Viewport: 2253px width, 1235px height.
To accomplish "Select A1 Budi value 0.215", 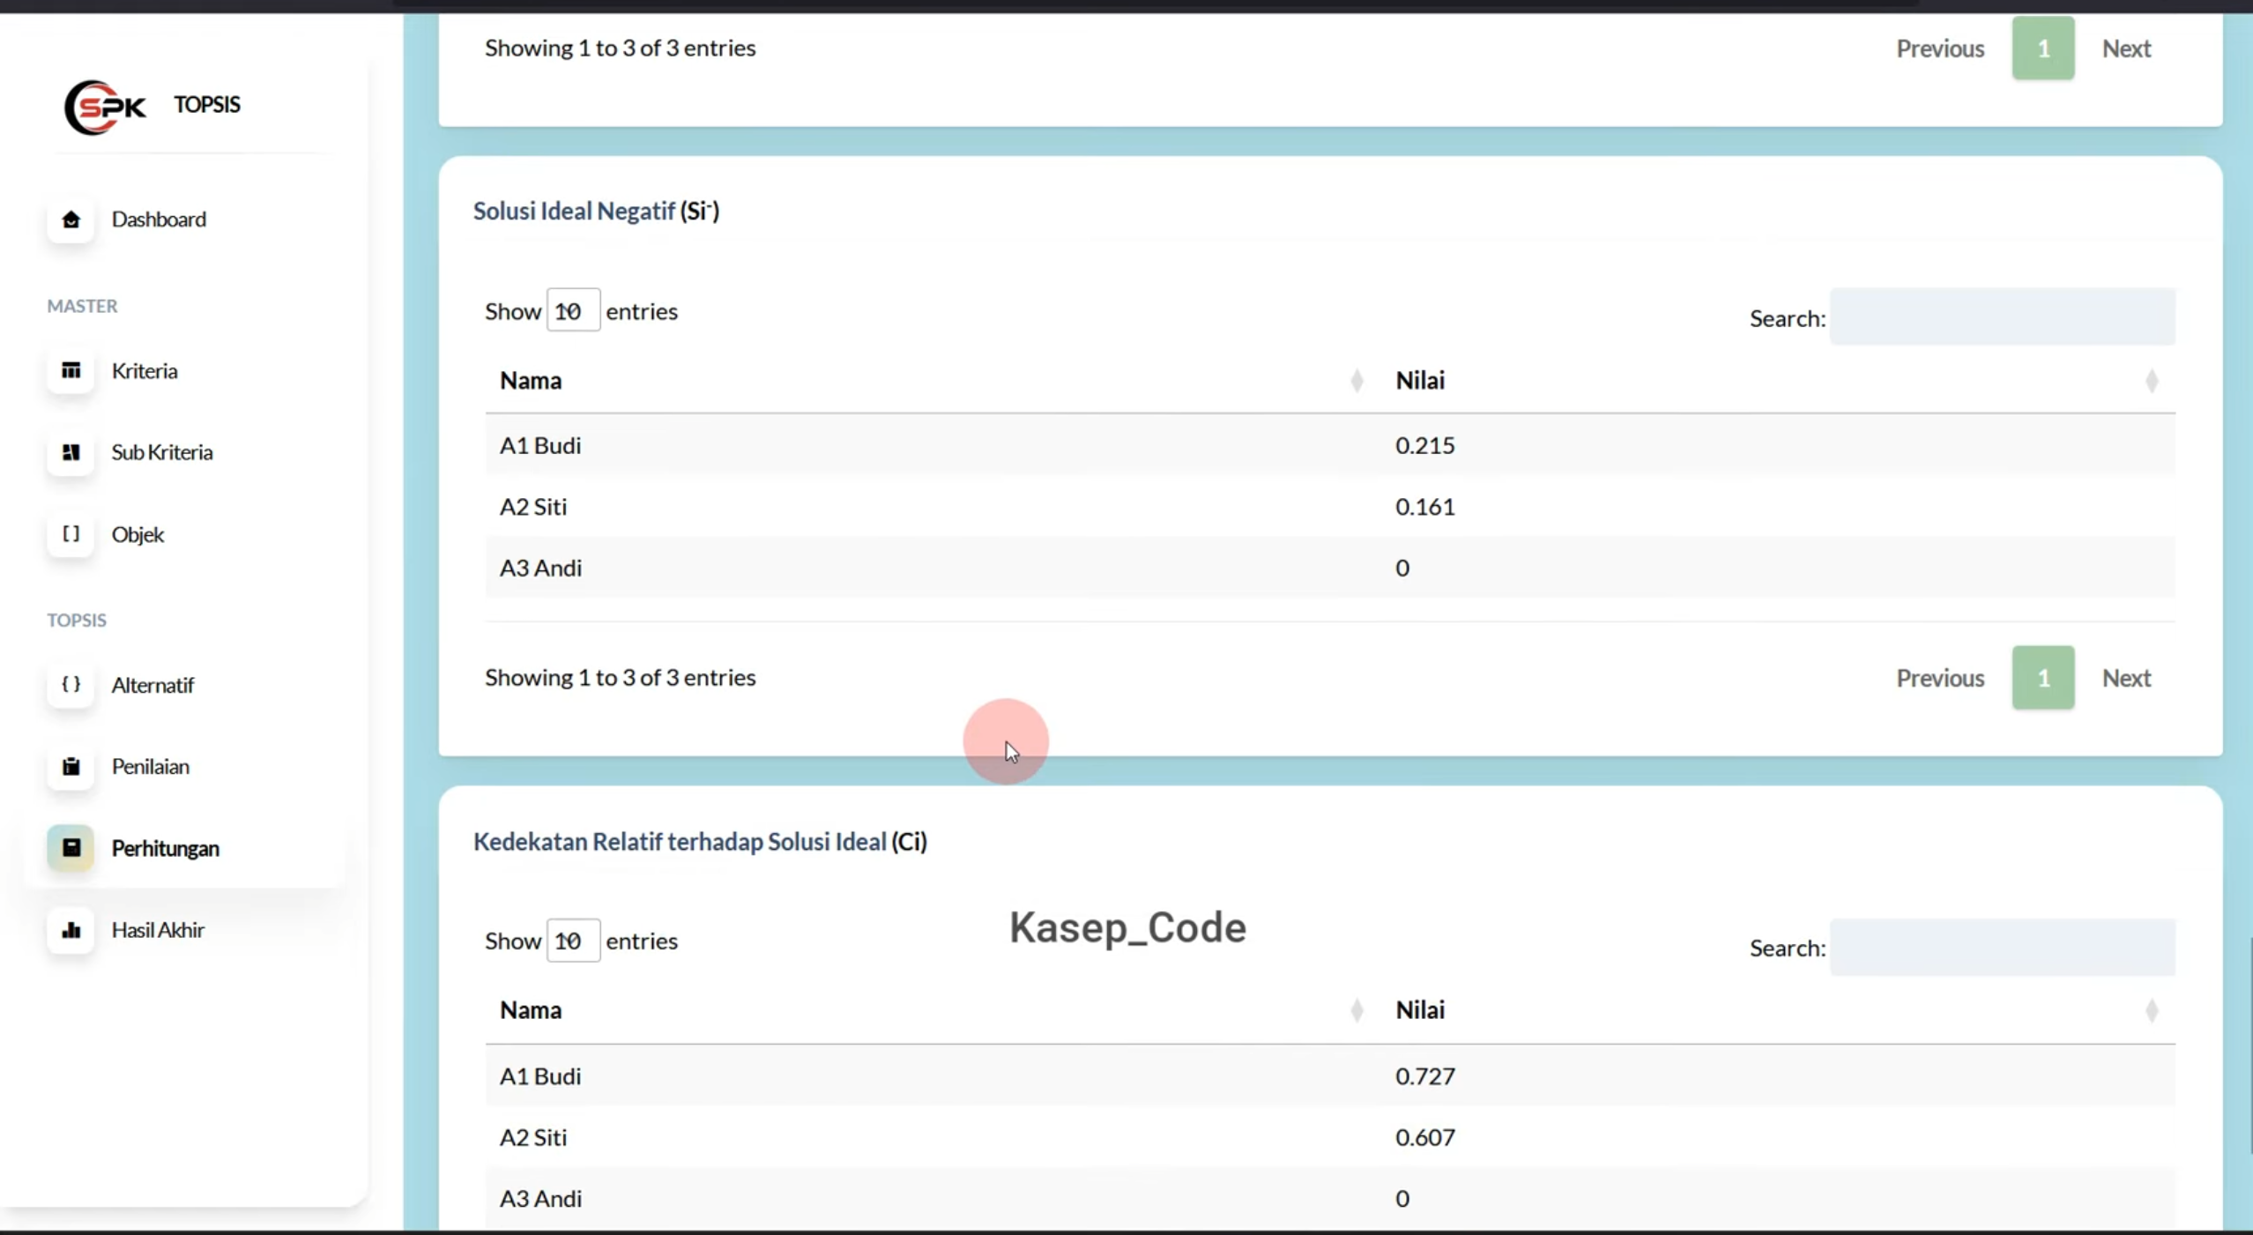I will (1424, 445).
